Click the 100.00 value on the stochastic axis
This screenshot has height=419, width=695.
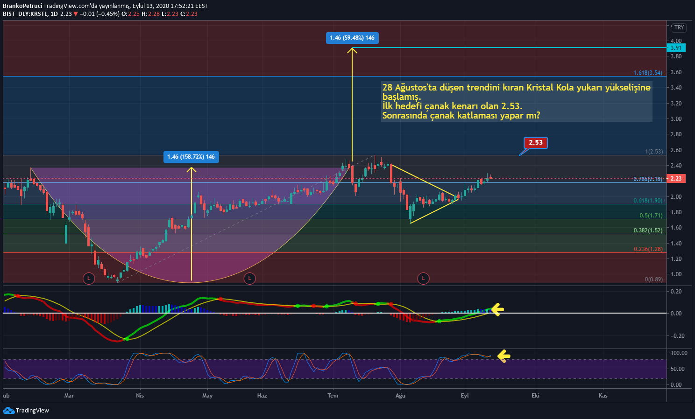point(679,353)
